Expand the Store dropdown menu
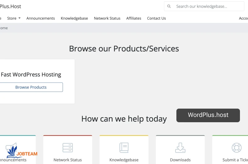The width and height of the screenshot is (248, 164). coord(14,18)
